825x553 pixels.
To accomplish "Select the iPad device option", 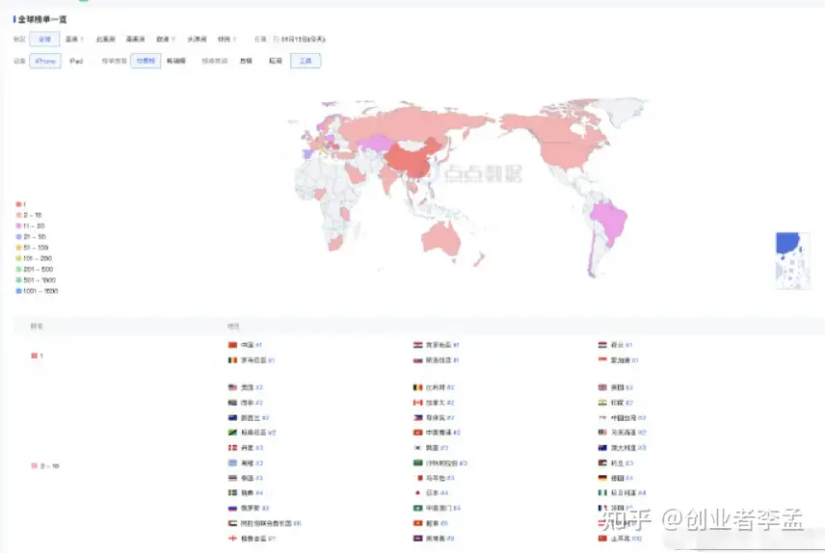I will point(76,61).
